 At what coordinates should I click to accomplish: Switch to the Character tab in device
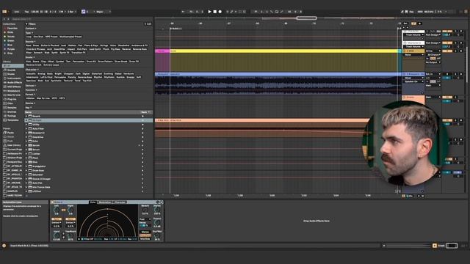coord(120,202)
